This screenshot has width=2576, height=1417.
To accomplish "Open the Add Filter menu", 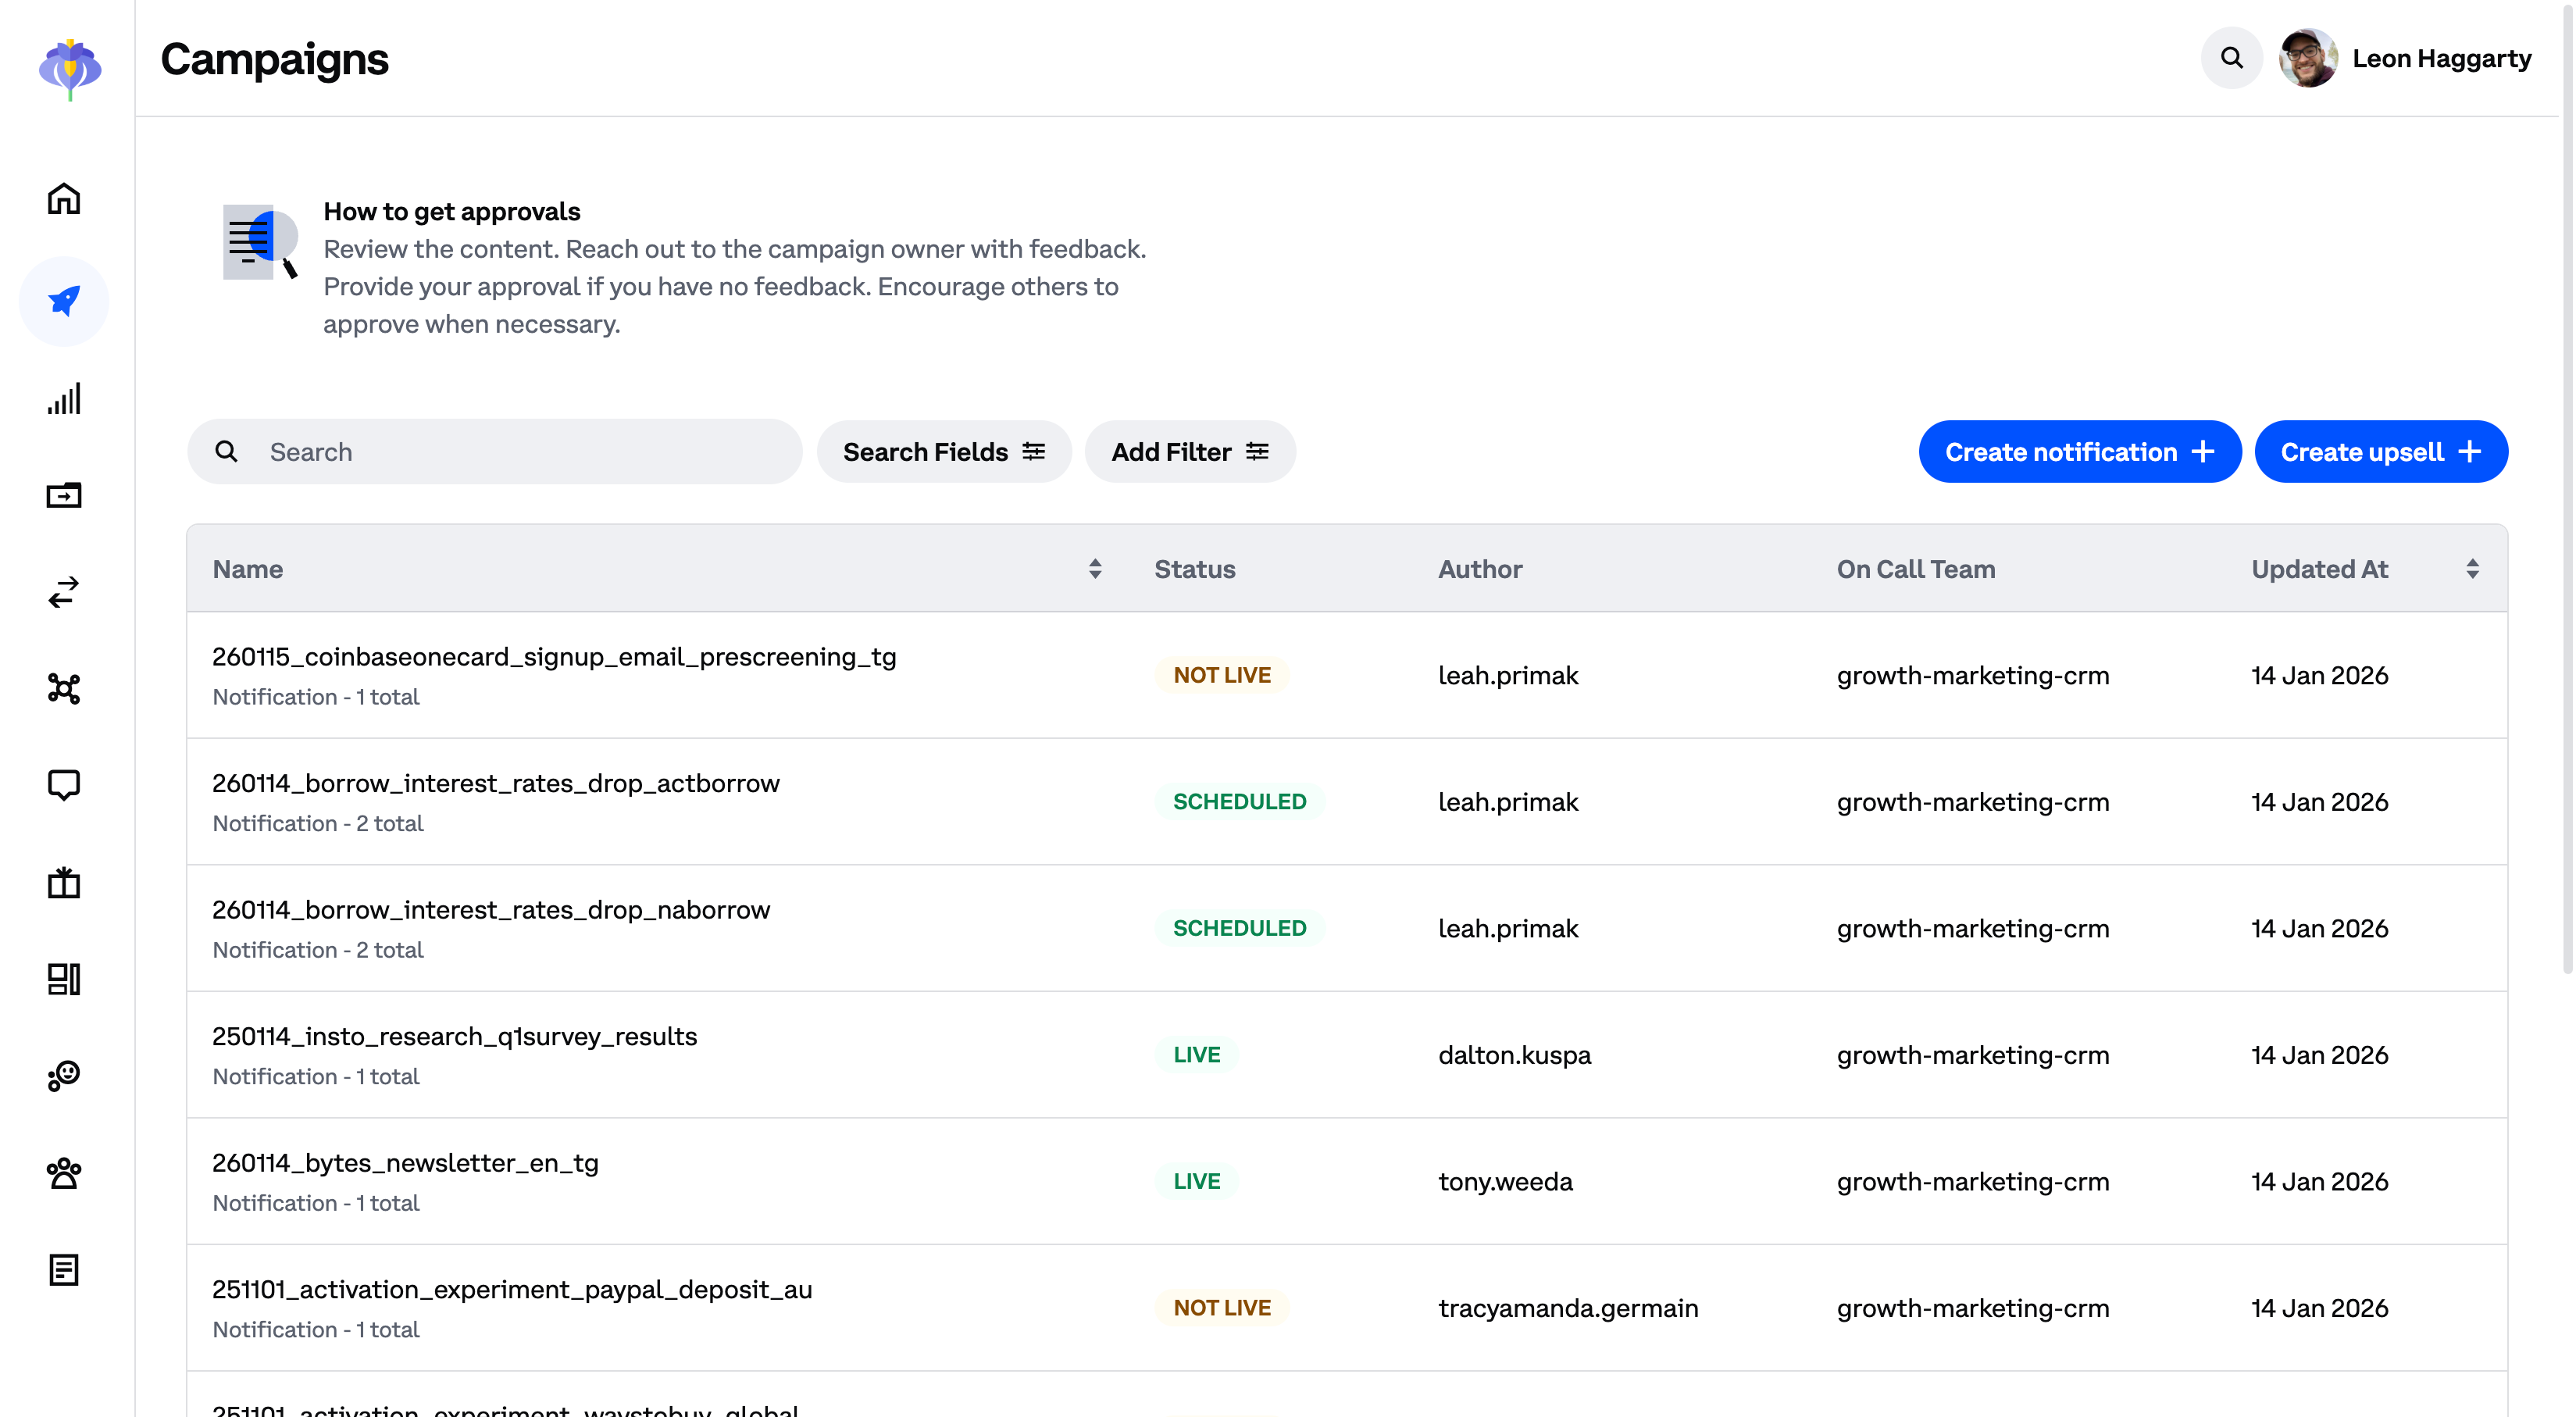I will pyautogui.click(x=1190, y=452).
